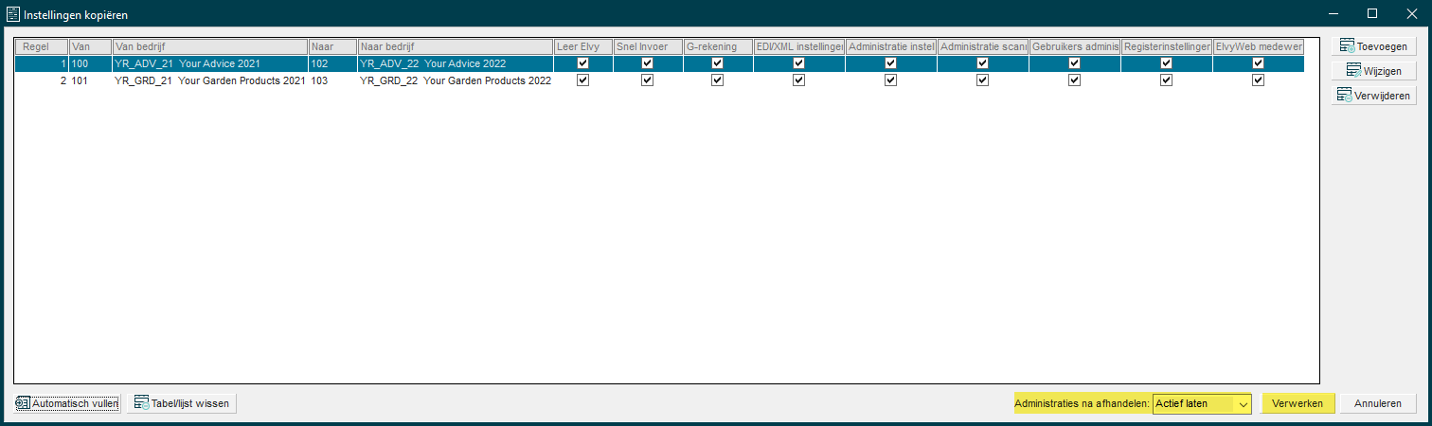Click the Snel Invoer column header

pyautogui.click(x=648, y=46)
